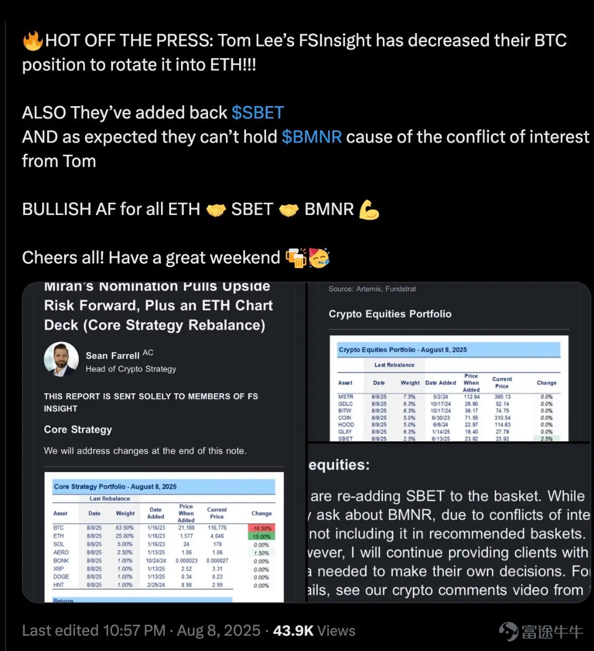The image size is (594, 651).
Task: Click the Futu watermark logo
Action: [x=541, y=631]
